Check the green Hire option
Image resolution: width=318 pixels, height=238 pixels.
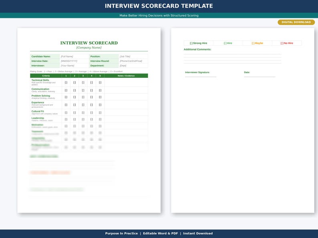(228, 43)
